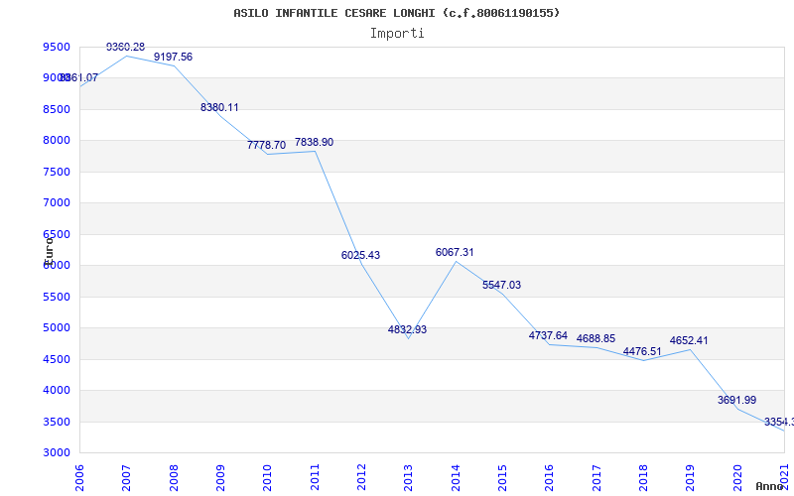This screenshot has height=496, width=794.
Task: Click x-axis year 2017
Action: (596, 477)
